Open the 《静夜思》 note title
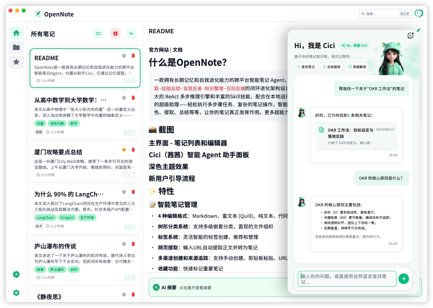The height and width of the screenshot is (308, 433). click(x=49, y=297)
